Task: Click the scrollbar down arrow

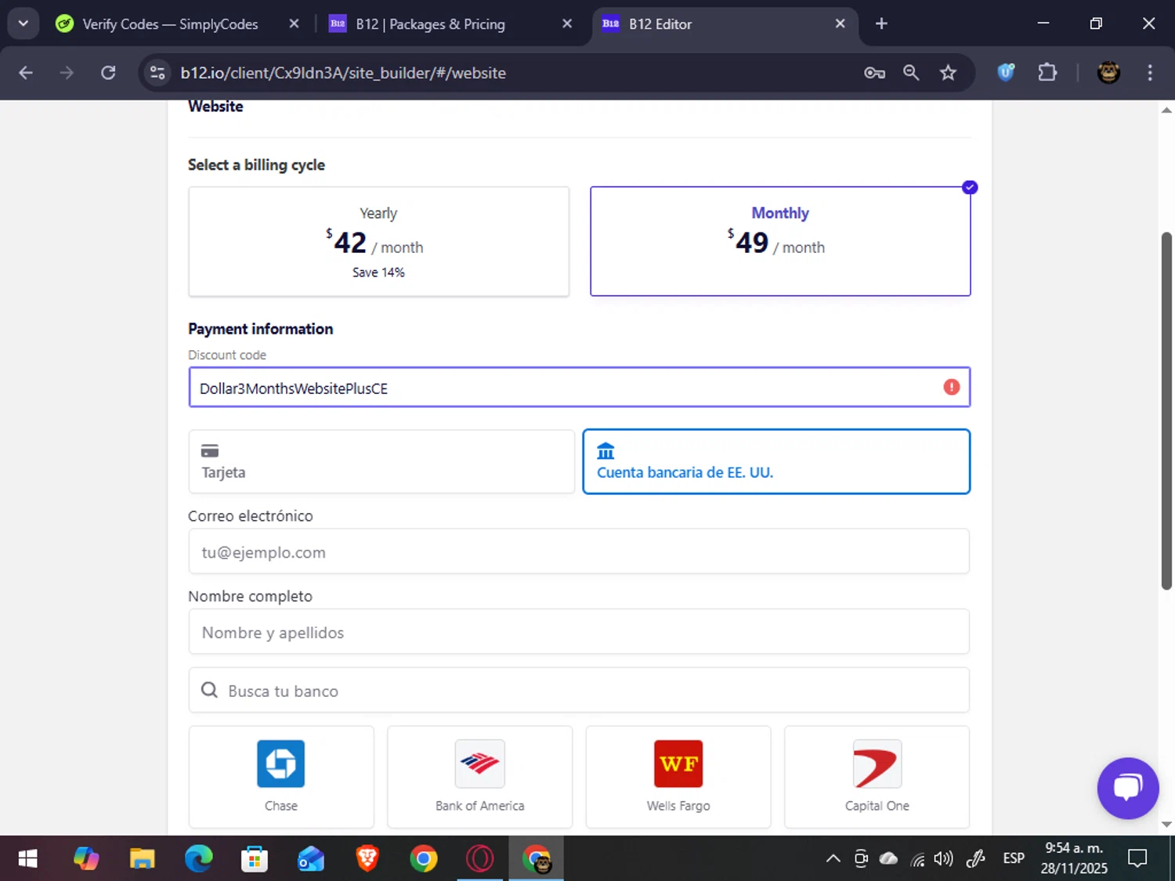Action: pos(1166,824)
